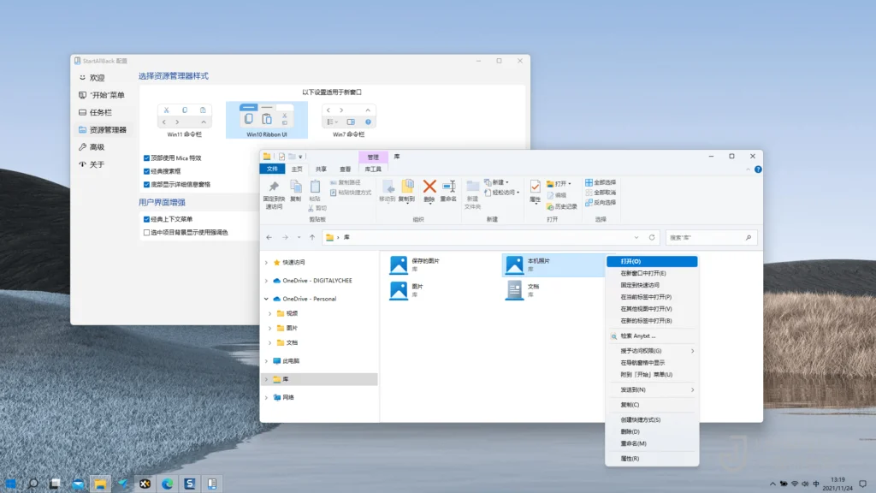Choose 属性(R) from context menu
Screen dimensions: 876x493
click(x=652, y=459)
